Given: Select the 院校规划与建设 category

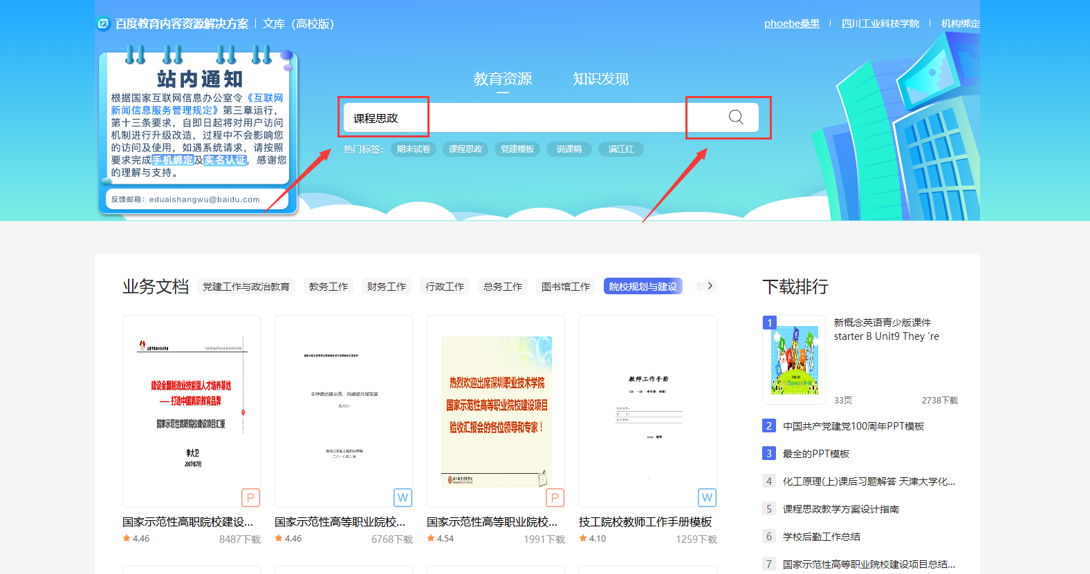Looking at the screenshot, I should [643, 287].
